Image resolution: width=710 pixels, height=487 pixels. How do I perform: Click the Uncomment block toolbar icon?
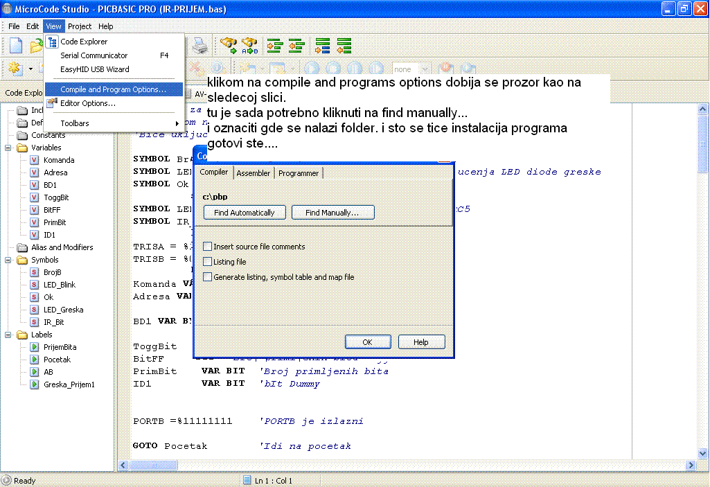coord(344,45)
